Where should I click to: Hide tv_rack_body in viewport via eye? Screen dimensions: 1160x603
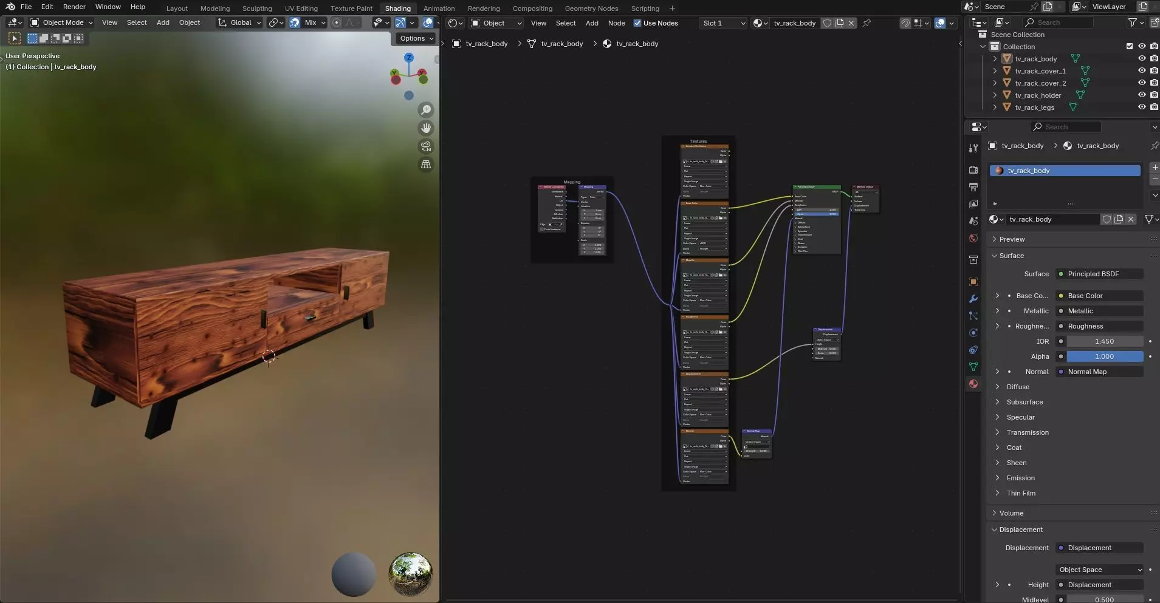click(1142, 59)
